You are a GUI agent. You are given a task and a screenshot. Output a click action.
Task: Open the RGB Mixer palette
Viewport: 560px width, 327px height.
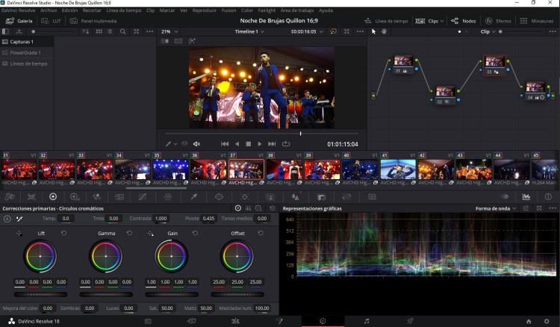pos(96,196)
